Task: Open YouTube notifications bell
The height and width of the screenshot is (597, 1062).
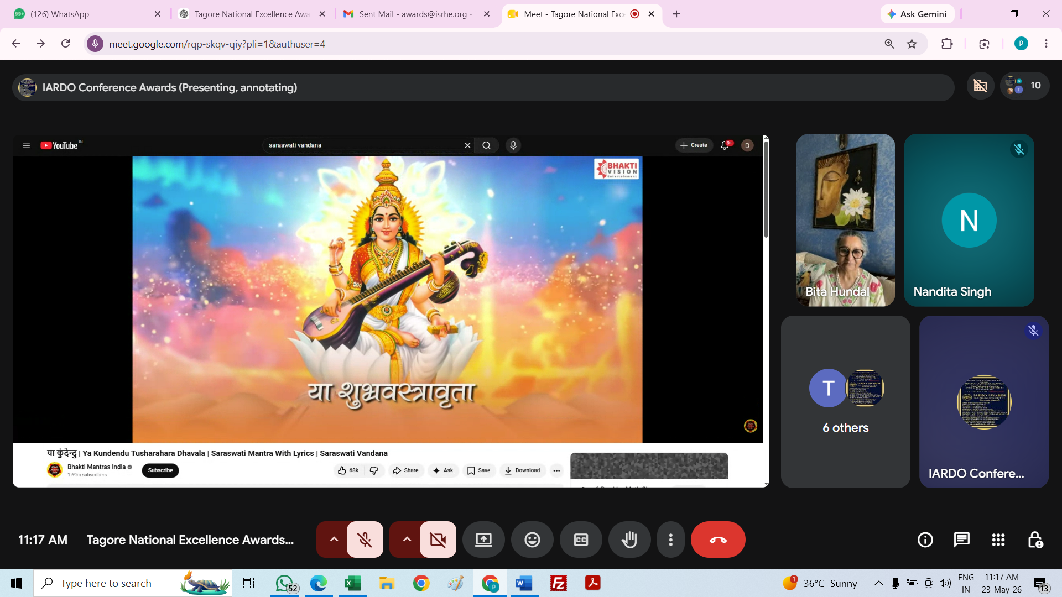Action: 725,145
